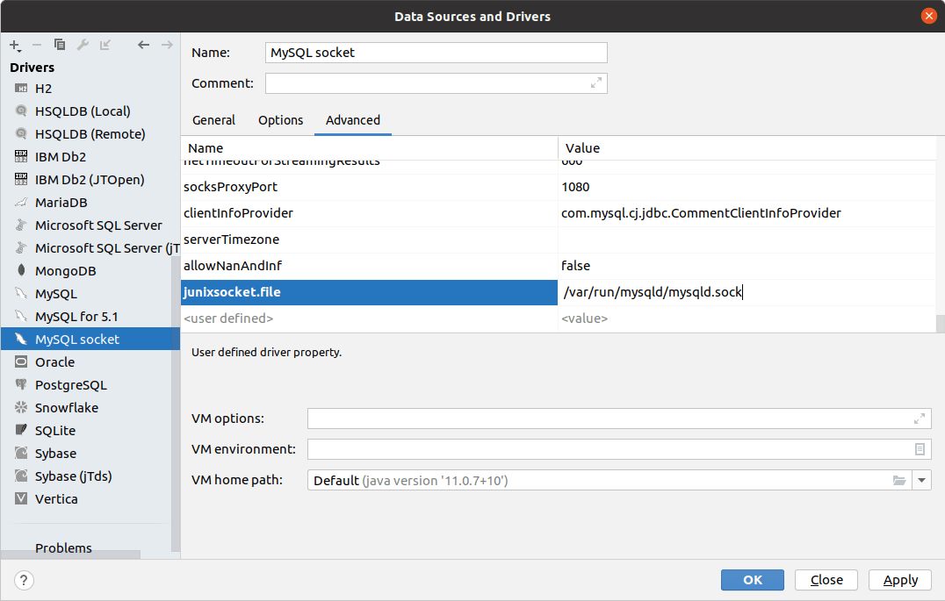Expand the Comment field into an editor
Screen dimensions: 945x601
(595, 82)
